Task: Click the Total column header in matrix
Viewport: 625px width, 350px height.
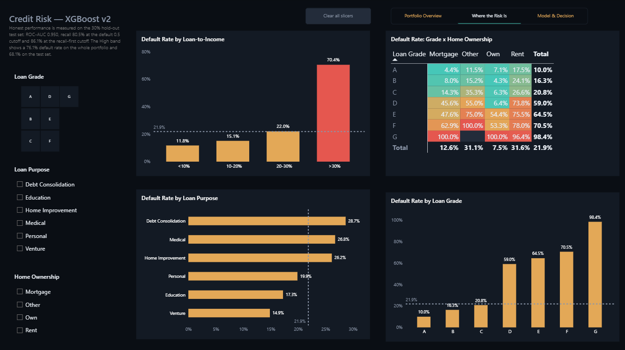Action: coord(541,54)
